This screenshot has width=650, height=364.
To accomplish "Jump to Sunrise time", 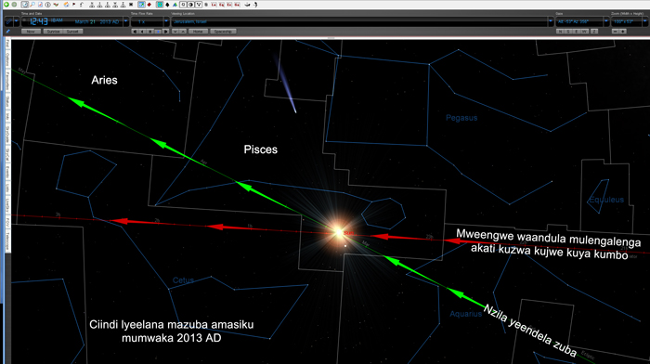I will pos(54,32).
